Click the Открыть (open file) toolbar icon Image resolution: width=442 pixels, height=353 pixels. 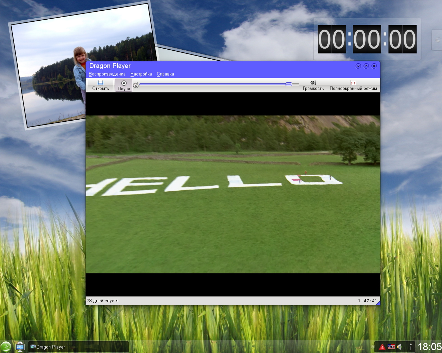click(x=100, y=85)
